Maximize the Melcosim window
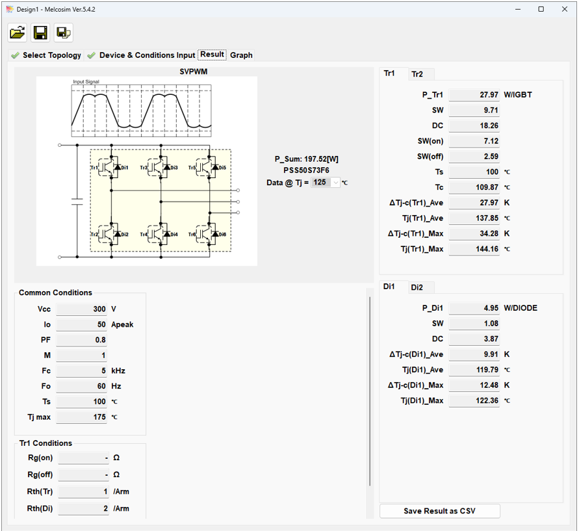 pos(541,9)
